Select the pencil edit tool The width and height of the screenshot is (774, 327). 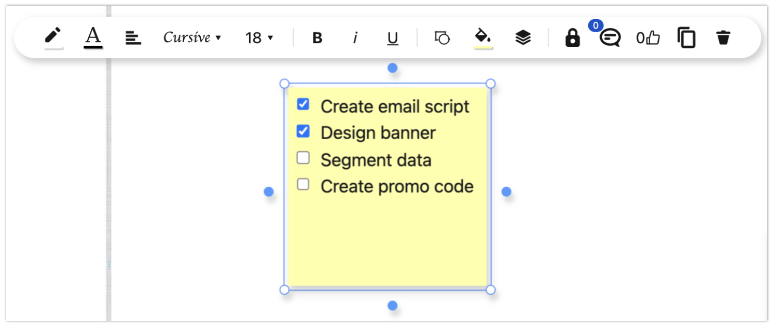pyautogui.click(x=53, y=37)
